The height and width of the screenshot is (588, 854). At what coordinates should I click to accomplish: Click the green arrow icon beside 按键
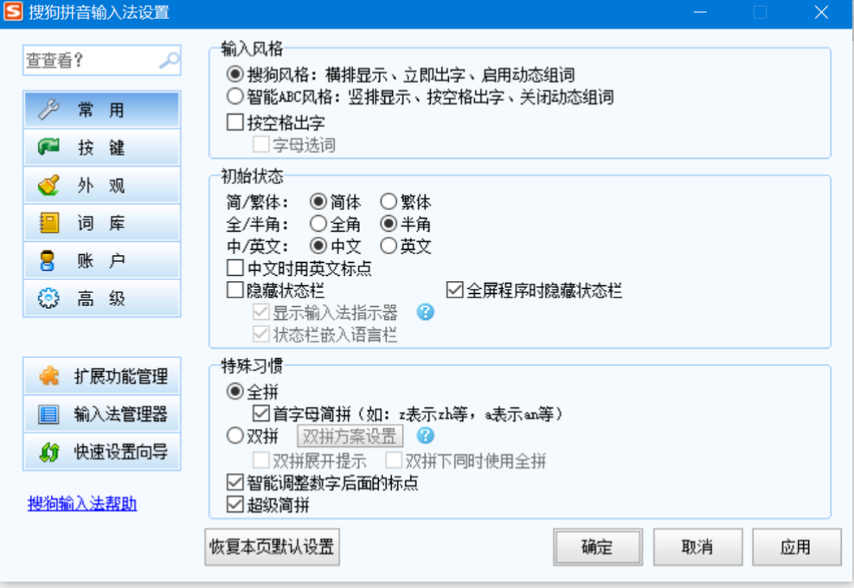click(x=48, y=147)
